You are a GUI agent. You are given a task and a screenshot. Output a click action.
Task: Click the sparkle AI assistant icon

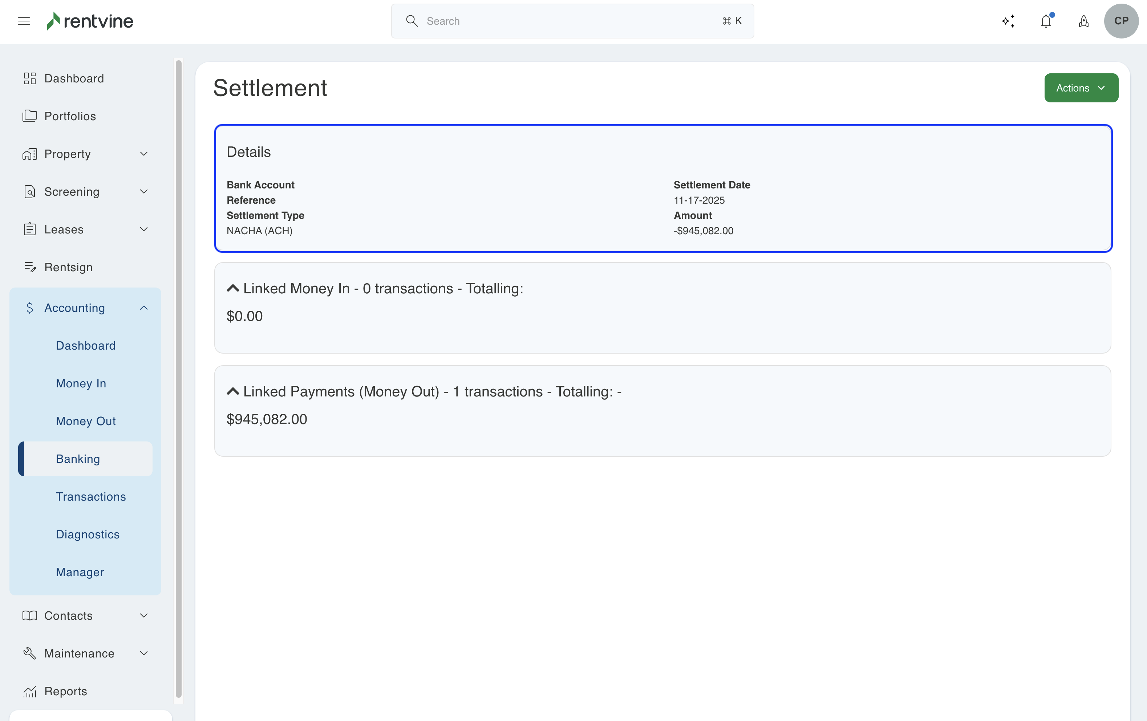tap(1008, 21)
